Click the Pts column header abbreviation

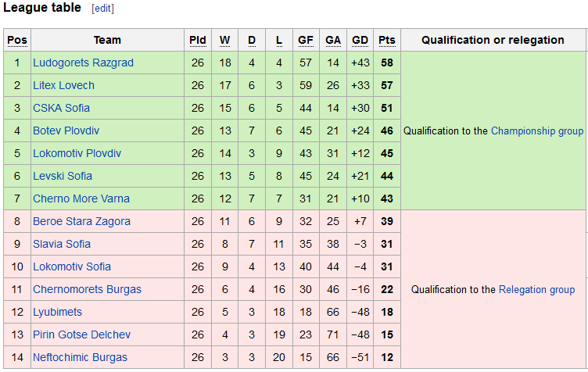coord(387,40)
